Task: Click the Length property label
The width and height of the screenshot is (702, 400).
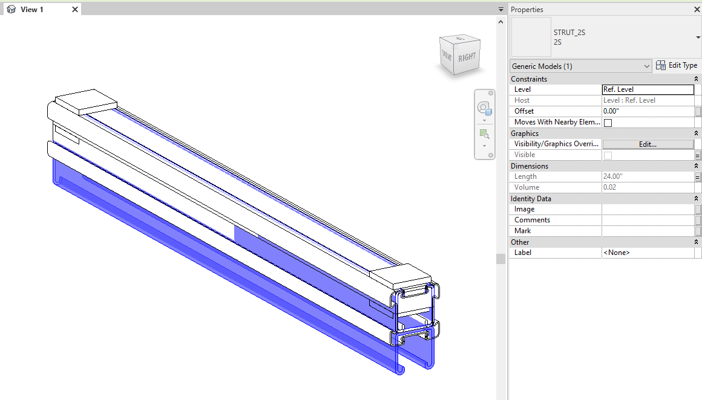Action: [525, 176]
